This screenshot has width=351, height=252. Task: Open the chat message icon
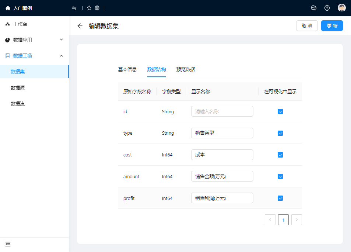point(314,8)
